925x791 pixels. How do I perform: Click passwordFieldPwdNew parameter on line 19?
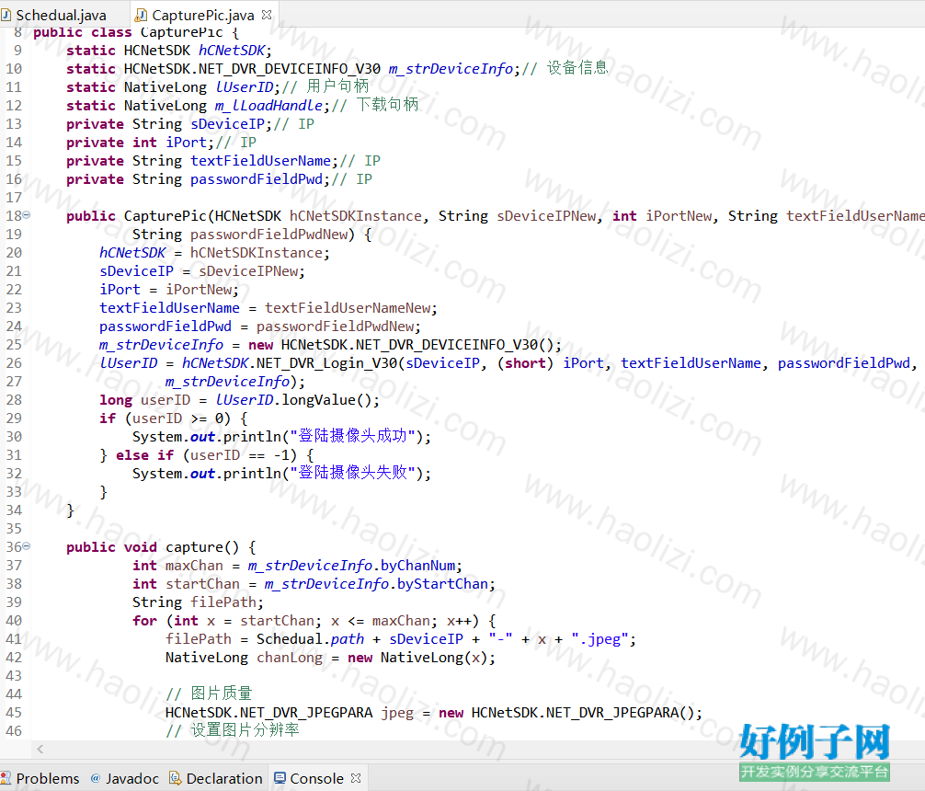click(268, 235)
